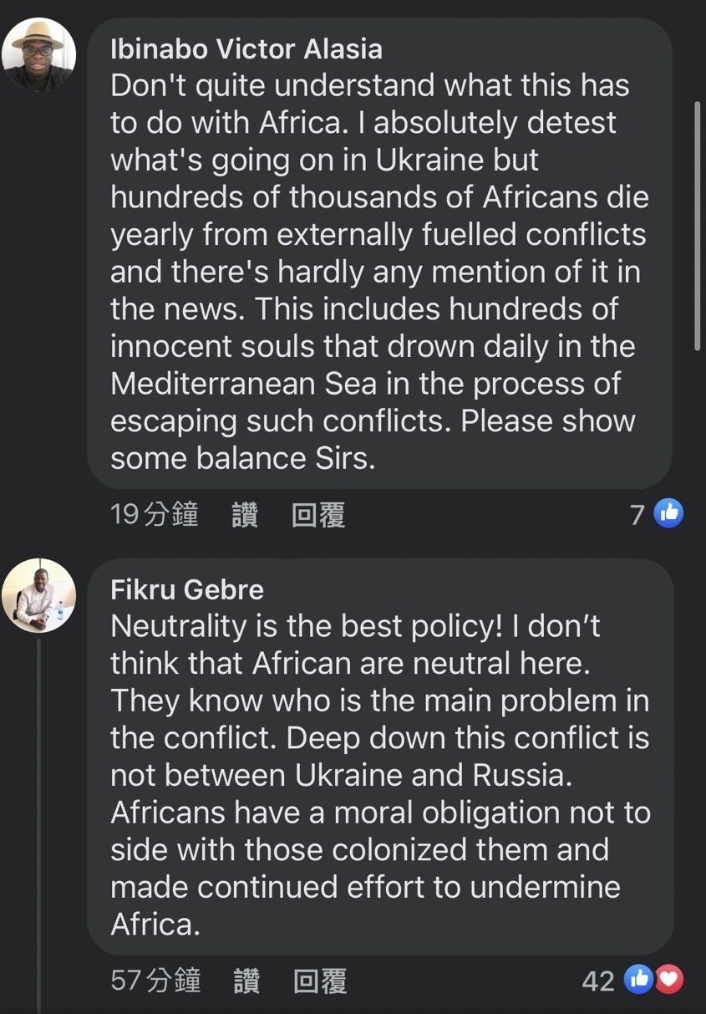Open the Fikru Gebre name link
The height and width of the screenshot is (1014, 706).
coord(187,589)
